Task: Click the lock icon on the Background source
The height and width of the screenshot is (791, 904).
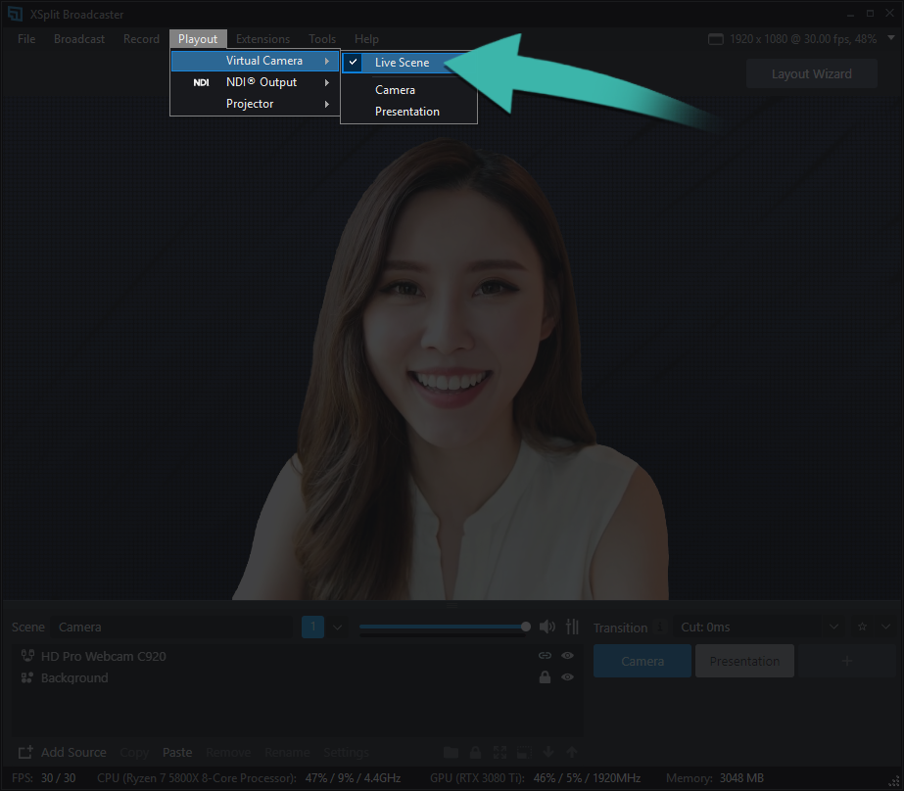Action: point(545,677)
